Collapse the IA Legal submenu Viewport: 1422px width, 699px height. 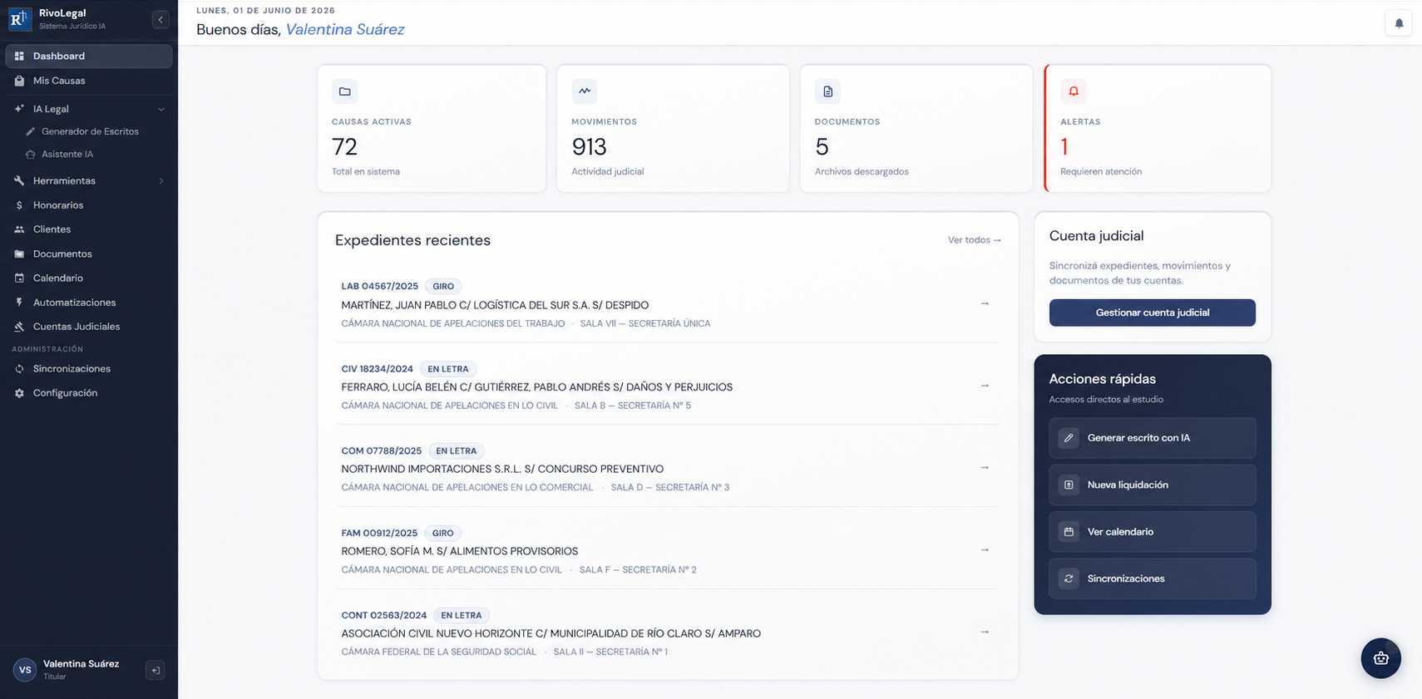(x=161, y=109)
